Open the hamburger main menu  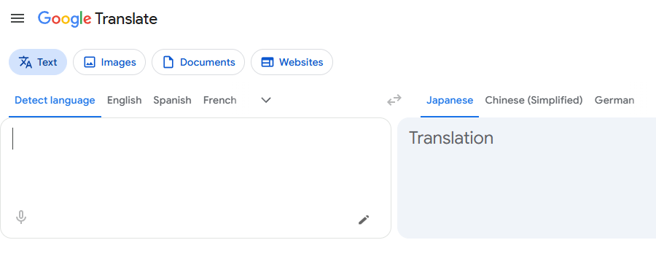[x=17, y=18]
